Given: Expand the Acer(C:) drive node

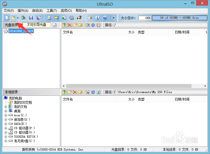Looking at the screenshot, I should pyautogui.click(x=6, y=115).
